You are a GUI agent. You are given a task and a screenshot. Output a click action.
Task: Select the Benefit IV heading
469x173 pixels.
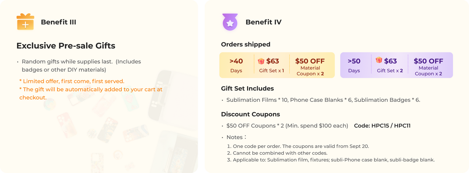click(263, 22)
